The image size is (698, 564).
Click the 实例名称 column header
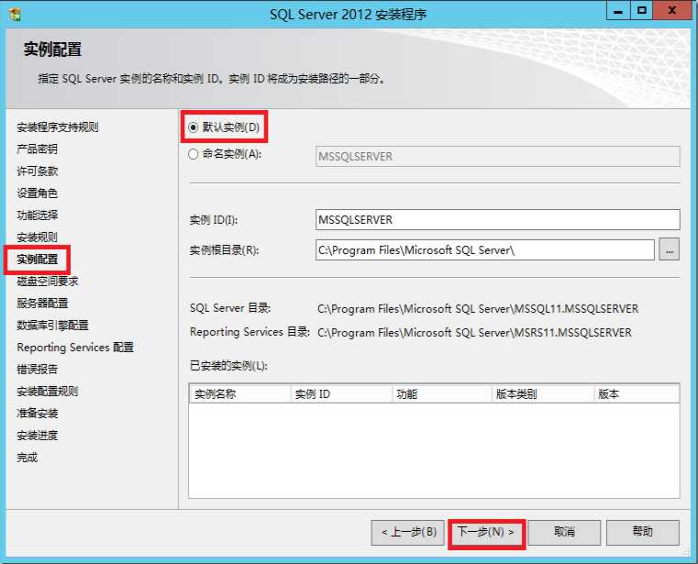point(240,394)
